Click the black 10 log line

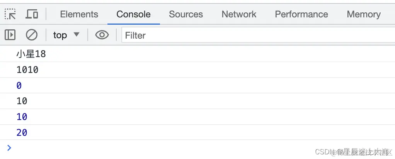pyautogui.click(x=22, y=101)
